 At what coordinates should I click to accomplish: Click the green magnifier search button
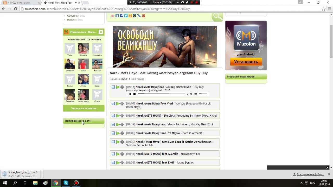point(217,17)
